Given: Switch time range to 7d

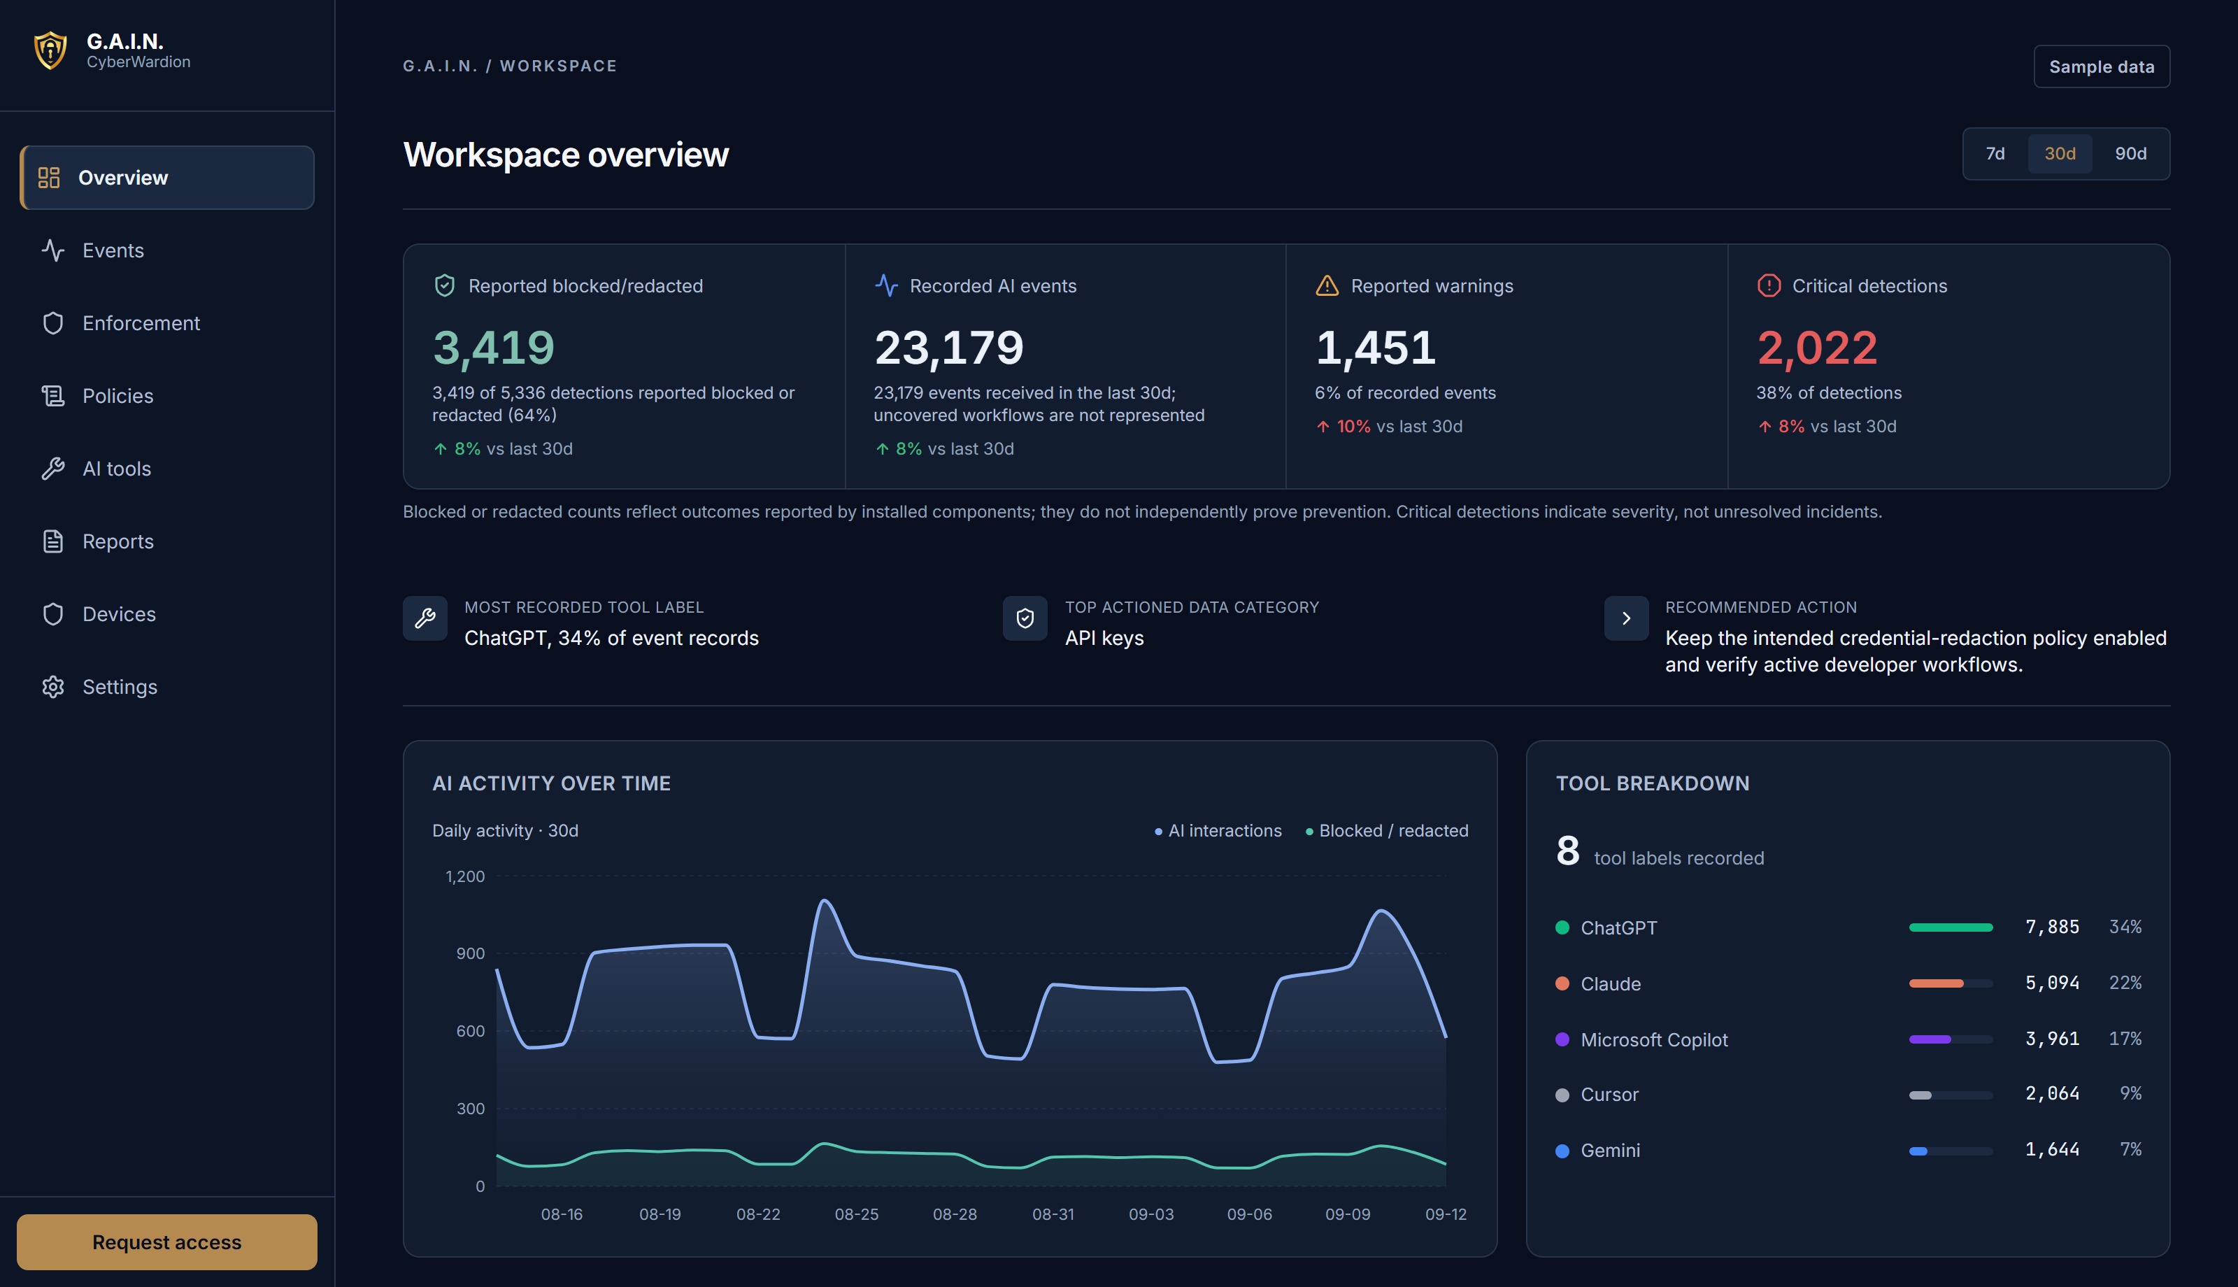Looking at the screenshot, I should pos(1995,154).
